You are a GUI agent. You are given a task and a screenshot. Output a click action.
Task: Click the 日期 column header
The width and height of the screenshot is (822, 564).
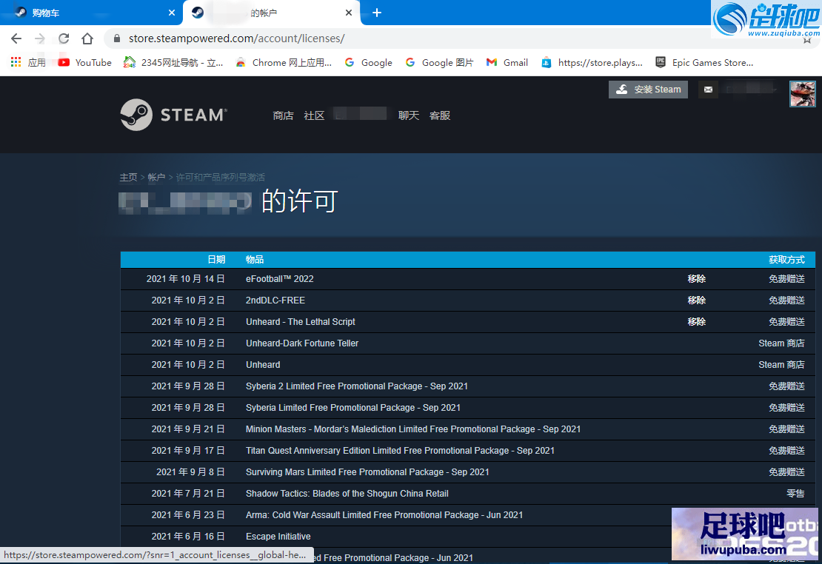tap(216, 260)
